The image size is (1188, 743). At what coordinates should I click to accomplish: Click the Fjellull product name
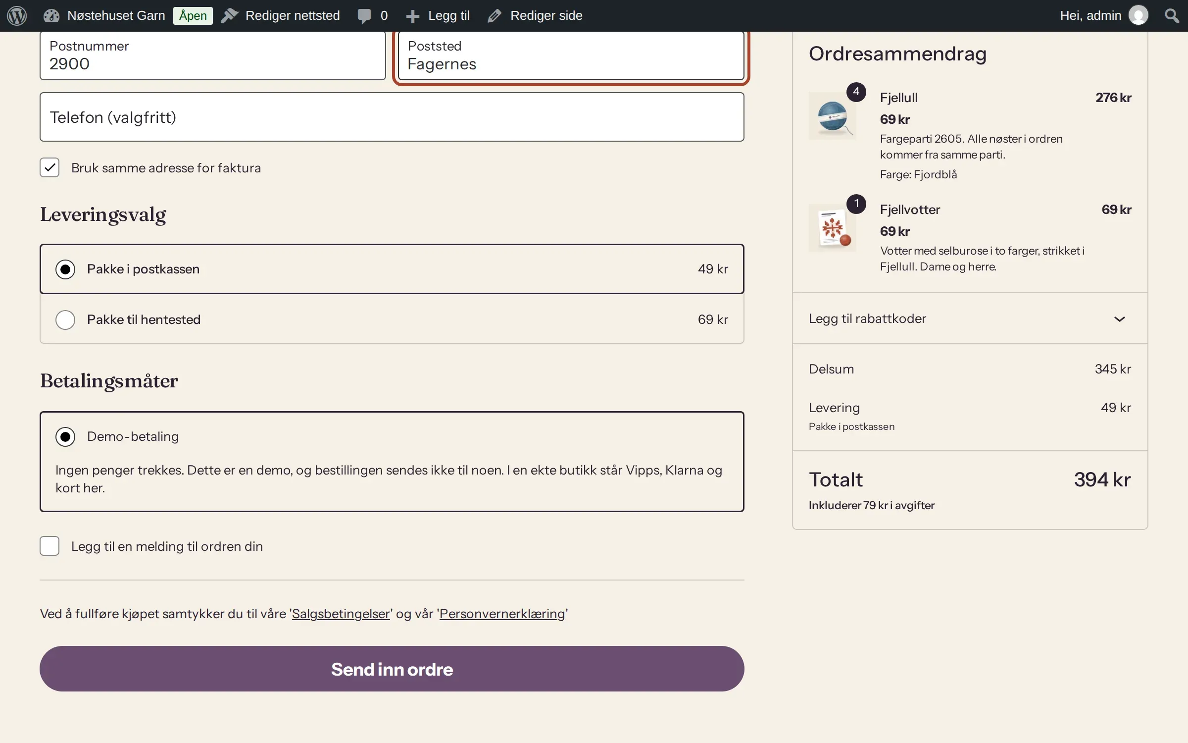tap(899, 98)
